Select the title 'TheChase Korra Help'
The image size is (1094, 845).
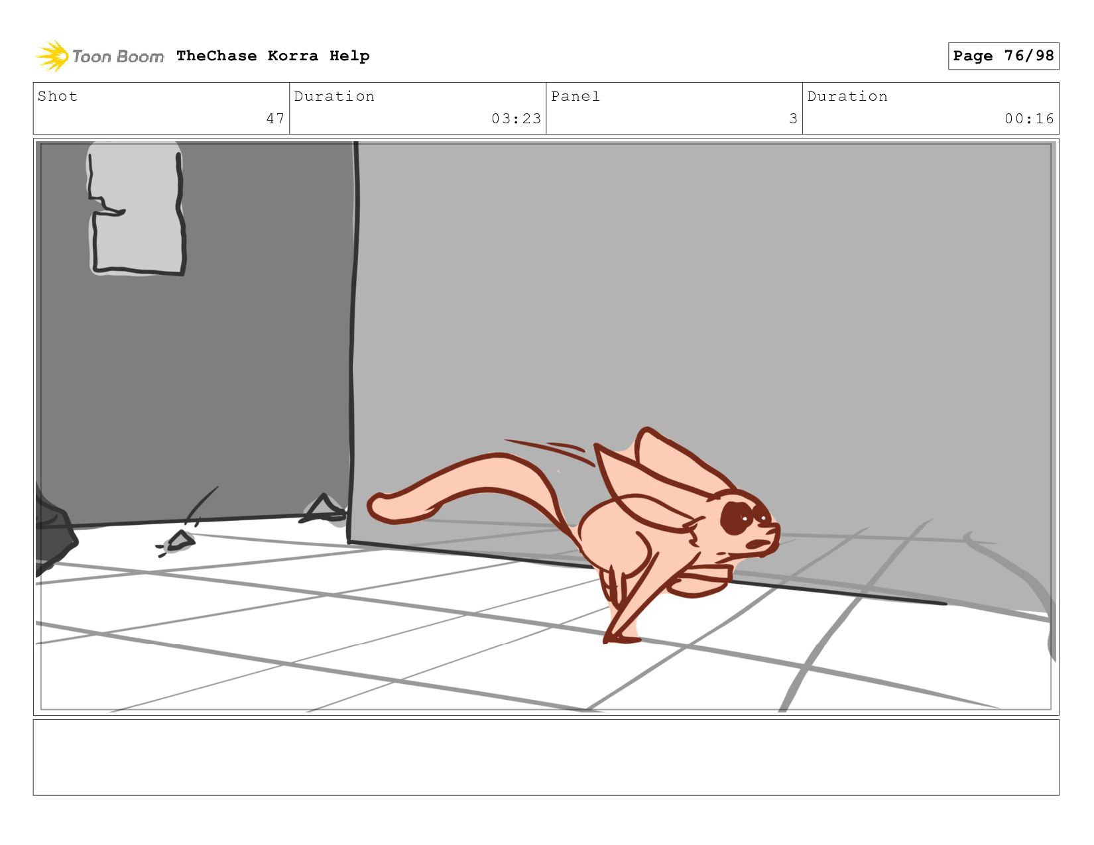click(x=273, y=56)
